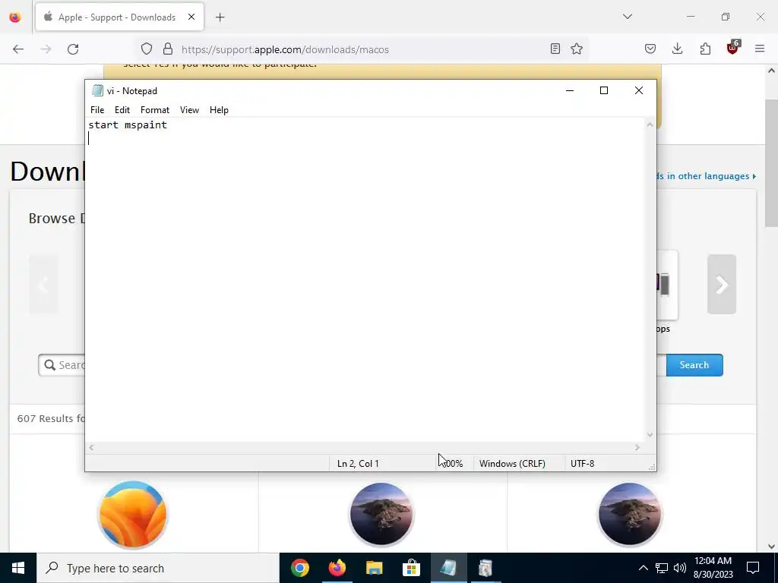This screenshot has height=583, width=778.
Task: Switch to Firefox from taskbar
Action: (x=337, y=568)
